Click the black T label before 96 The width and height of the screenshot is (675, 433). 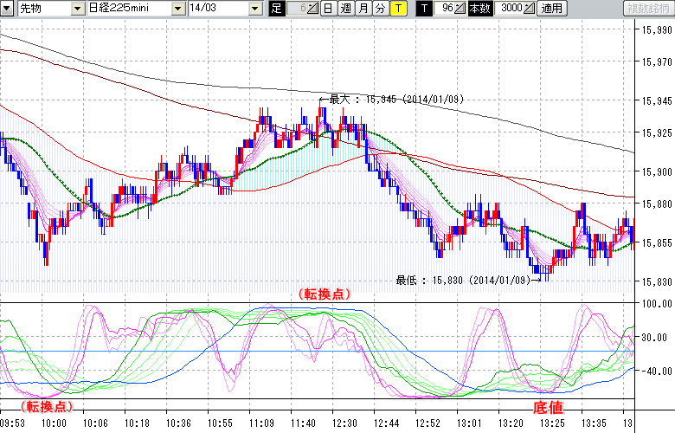tap(423, 9)
